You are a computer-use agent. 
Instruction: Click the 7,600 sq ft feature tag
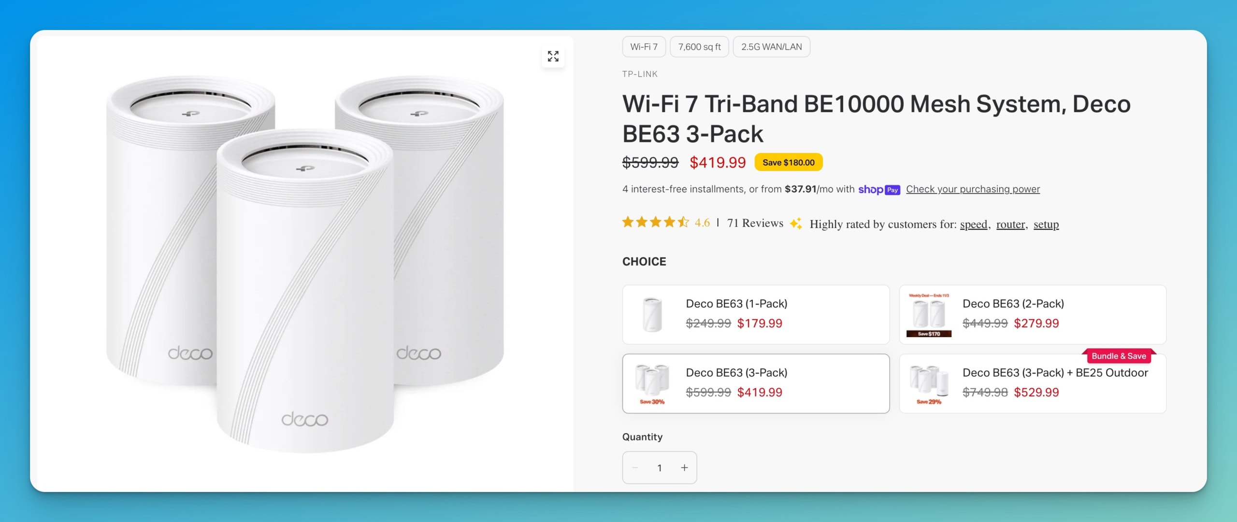tap(699, 47)
